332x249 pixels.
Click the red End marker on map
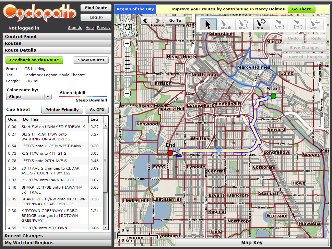coord(170,153)
